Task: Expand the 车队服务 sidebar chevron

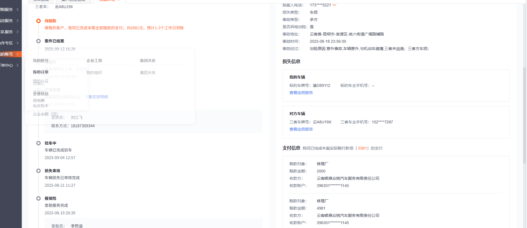Action: click(18, 32)
